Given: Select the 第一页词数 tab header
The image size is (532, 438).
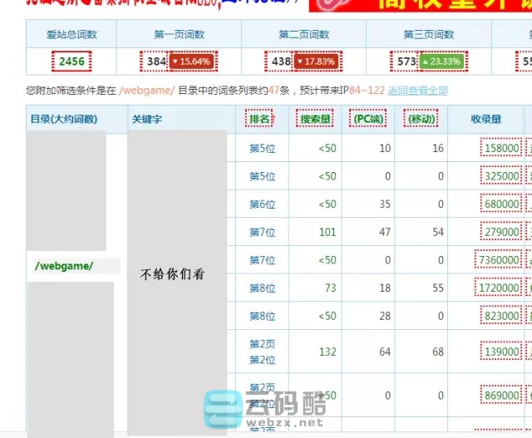Looking at the screenshot, I should tap(179, 35).
